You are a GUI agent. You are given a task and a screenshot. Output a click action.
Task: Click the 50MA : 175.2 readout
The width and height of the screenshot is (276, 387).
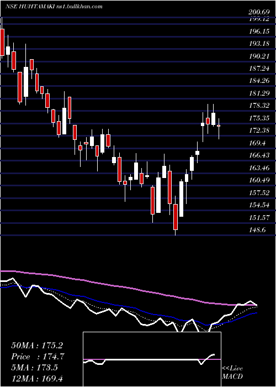coord(37,346)
